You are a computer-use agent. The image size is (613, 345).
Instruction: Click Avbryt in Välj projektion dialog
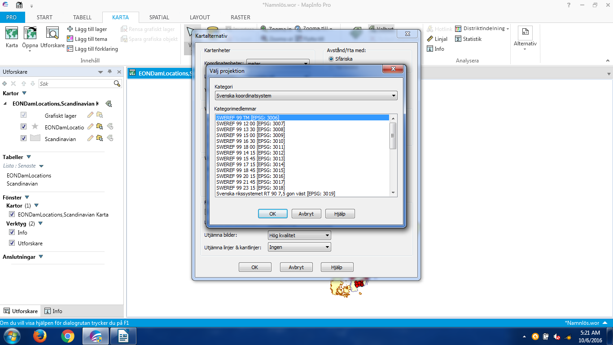click(306, 214)
